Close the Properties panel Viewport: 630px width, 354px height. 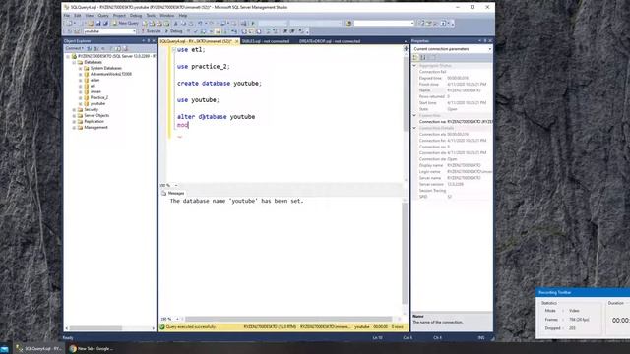(x=490, y=41)
